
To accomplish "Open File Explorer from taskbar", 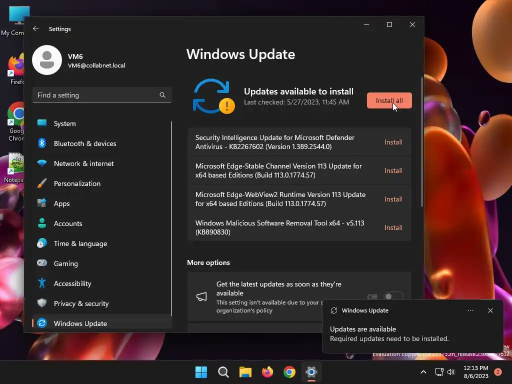I will point(245,372).
